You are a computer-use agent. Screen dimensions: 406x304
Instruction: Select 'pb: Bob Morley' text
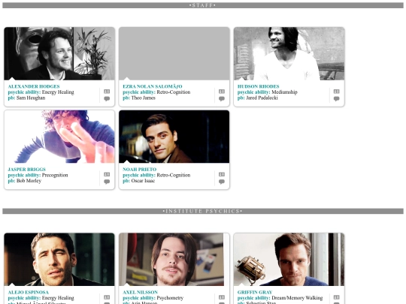25,181
